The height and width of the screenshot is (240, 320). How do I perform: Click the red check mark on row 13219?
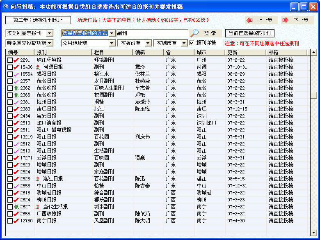tap(16, 137)
